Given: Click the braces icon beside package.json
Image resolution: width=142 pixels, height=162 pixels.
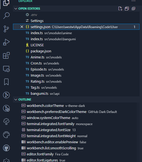Looking at the screenshot, I should 27,51.
